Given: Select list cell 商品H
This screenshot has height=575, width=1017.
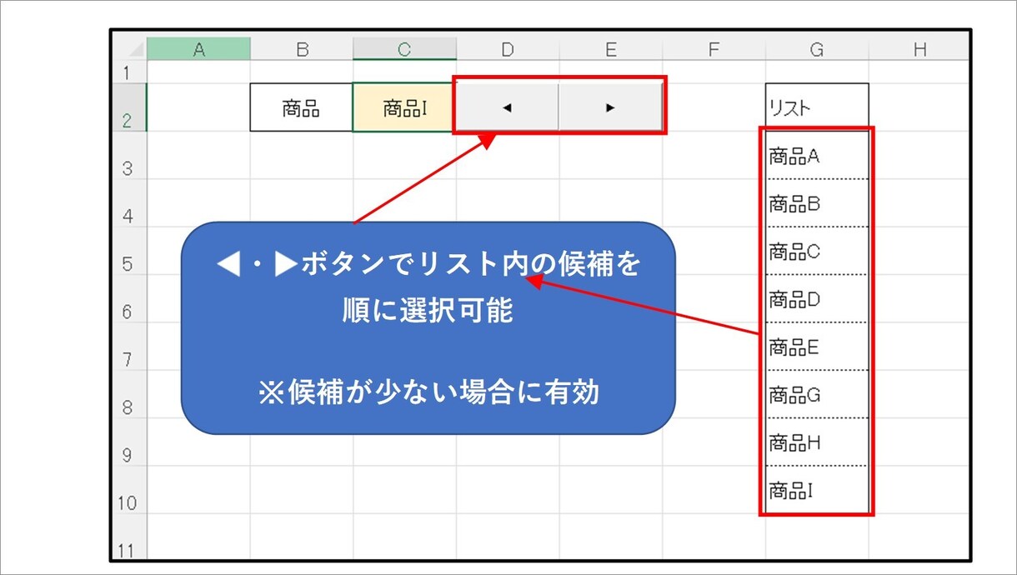Looking at the screenshot, I should (817, 442).
